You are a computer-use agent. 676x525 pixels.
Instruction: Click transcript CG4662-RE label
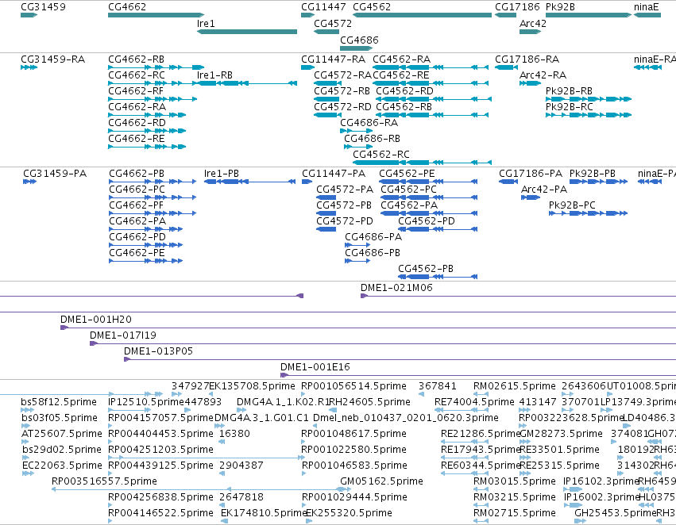point(137,139)
